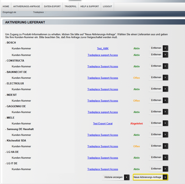Screen dimensions: 185x184
Task: Click the Aktiv status for ELECTROLUX
Action: tap(136, 89)
